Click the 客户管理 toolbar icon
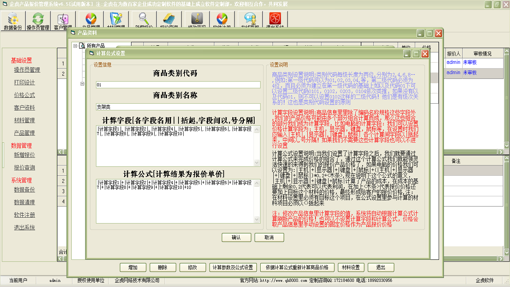The image size is (510, 287). (63, 21)
